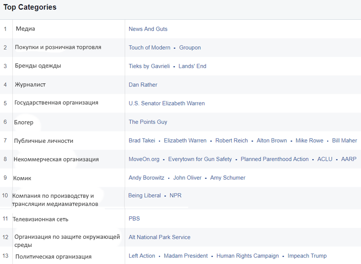Click the Bill Maher link
Screen dimensions: 361x264
[x=344, y=141]
